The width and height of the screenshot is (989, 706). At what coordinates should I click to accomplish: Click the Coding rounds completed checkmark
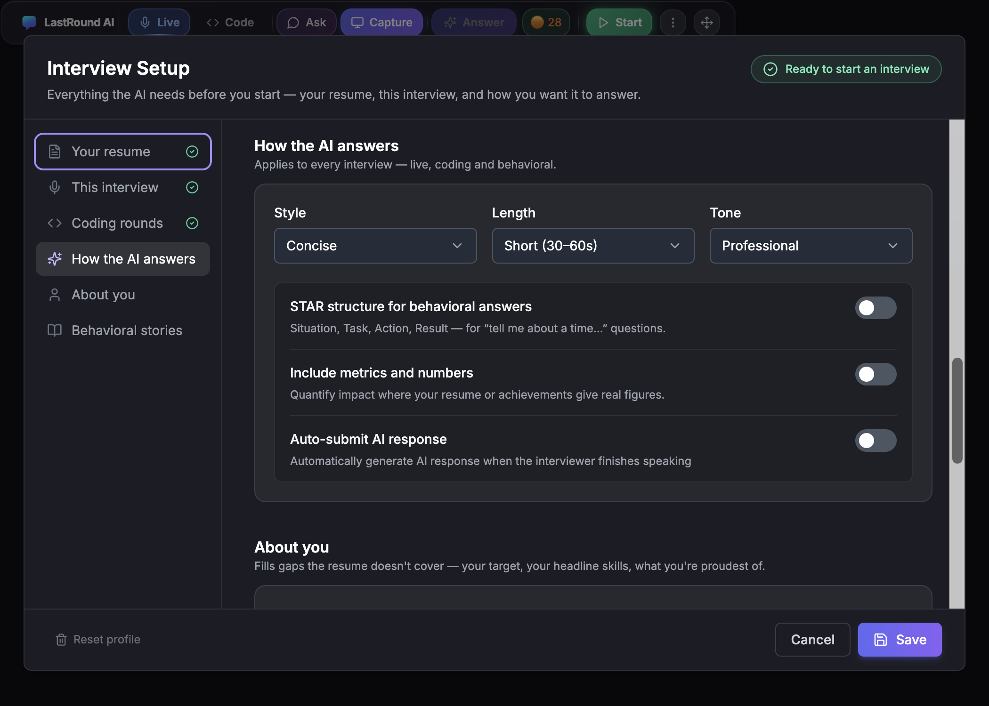pyautogui.click(x=192, y=223)
